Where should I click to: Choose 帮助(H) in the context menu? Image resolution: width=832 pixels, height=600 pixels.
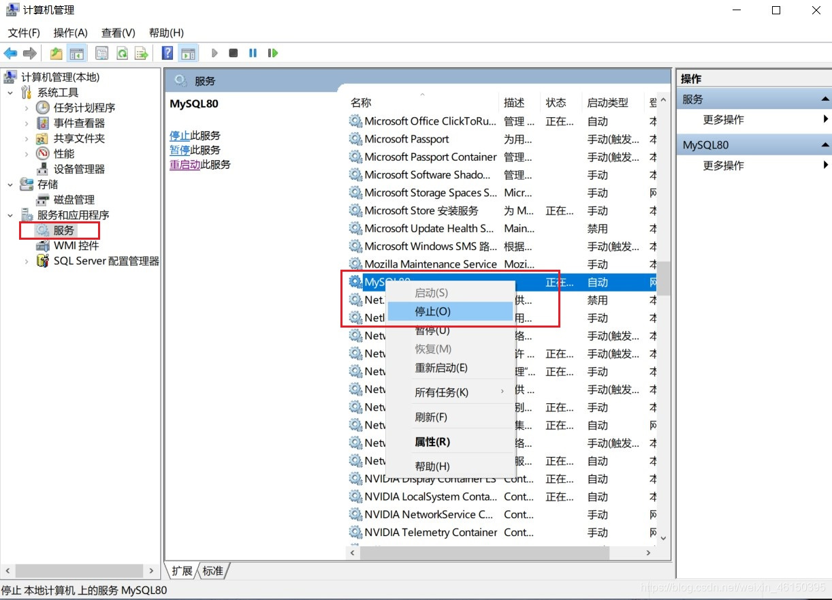point(449,467)
